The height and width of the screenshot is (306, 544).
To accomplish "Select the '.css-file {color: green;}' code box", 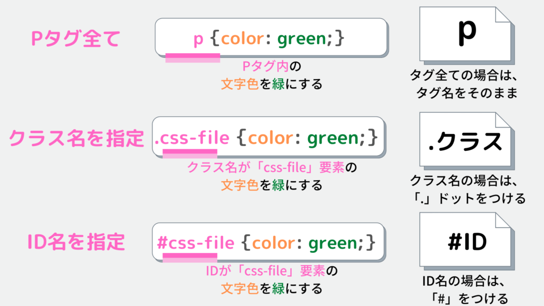I will [269, 137].
